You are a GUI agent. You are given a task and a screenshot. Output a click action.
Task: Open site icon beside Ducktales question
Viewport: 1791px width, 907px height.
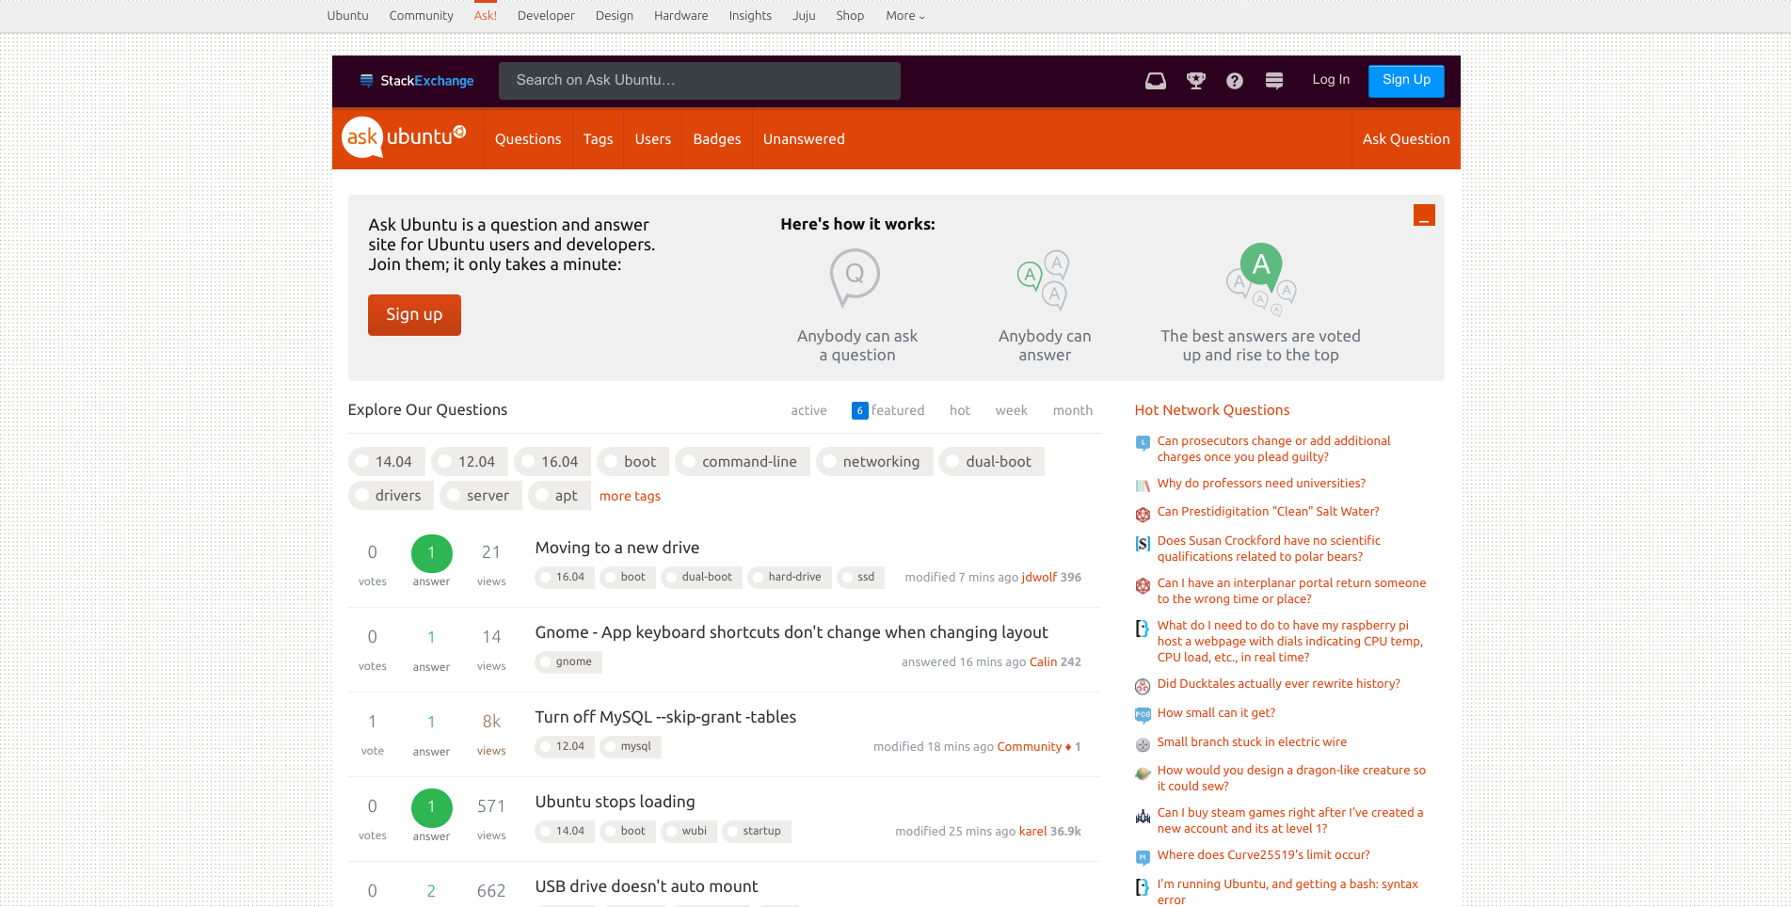(x=1143, y=686)
